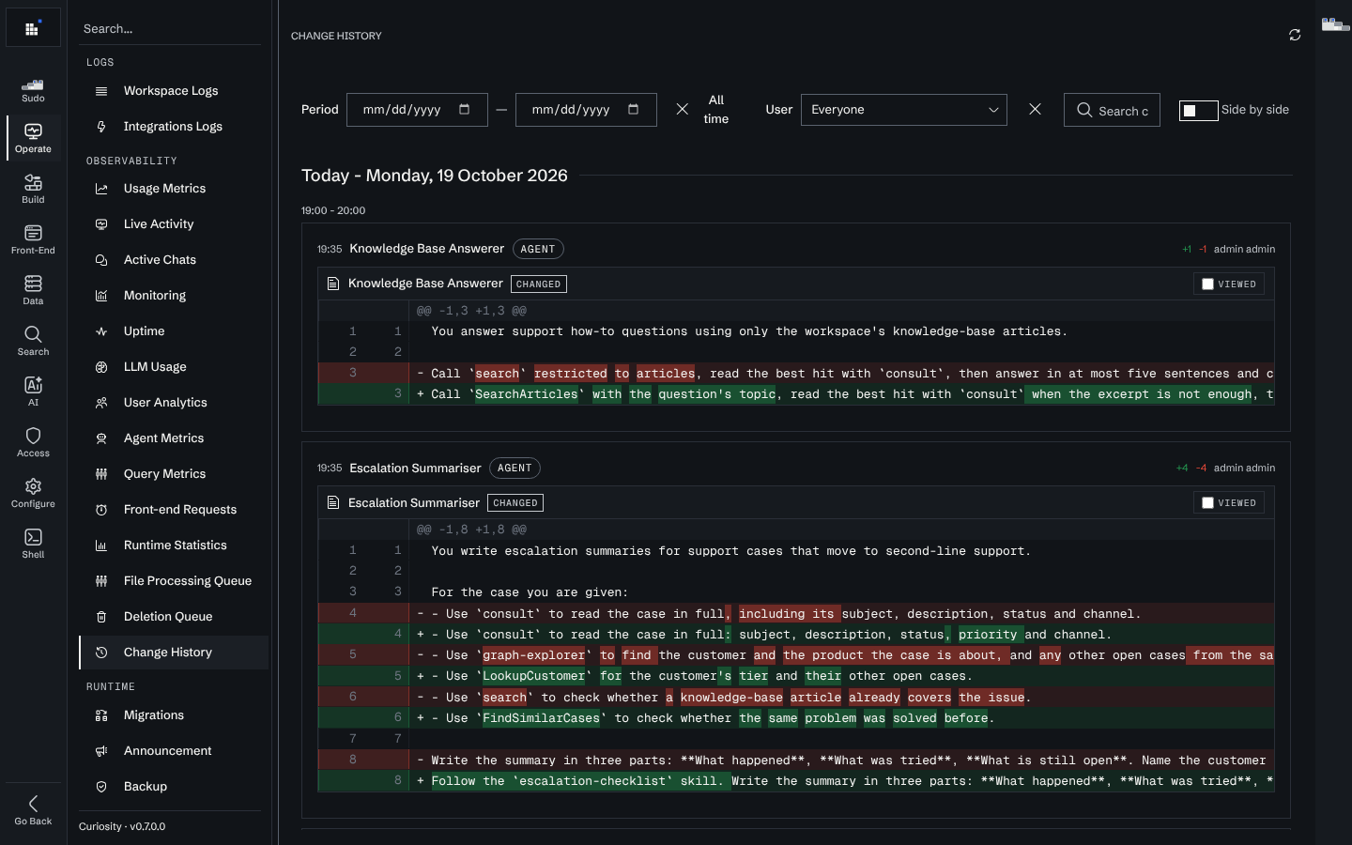
Task: Refresh the change history list
Action: [1295, 35]
